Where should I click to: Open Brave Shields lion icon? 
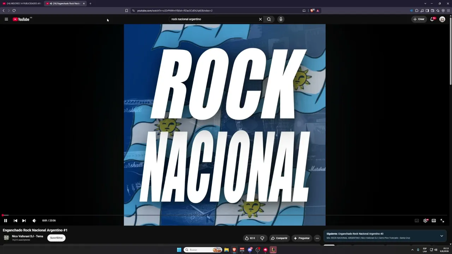pyautogui.click(x=312, y=11)
